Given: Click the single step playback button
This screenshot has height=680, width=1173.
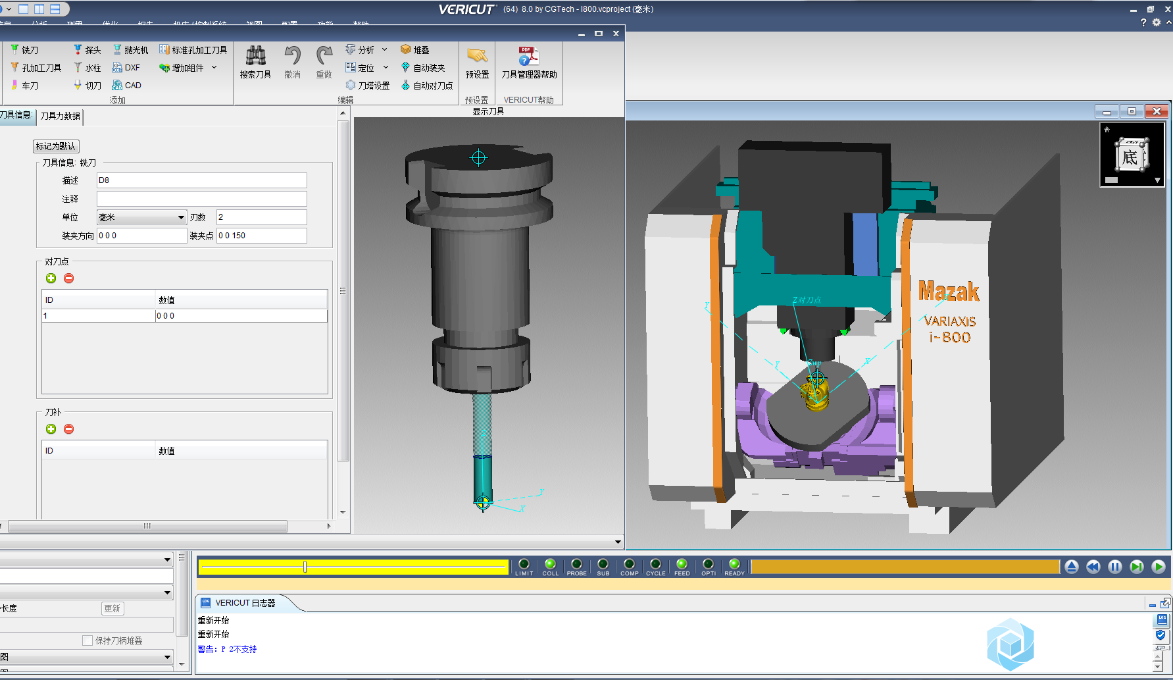Looking at the screenshot, I should tap(1137, 567).
